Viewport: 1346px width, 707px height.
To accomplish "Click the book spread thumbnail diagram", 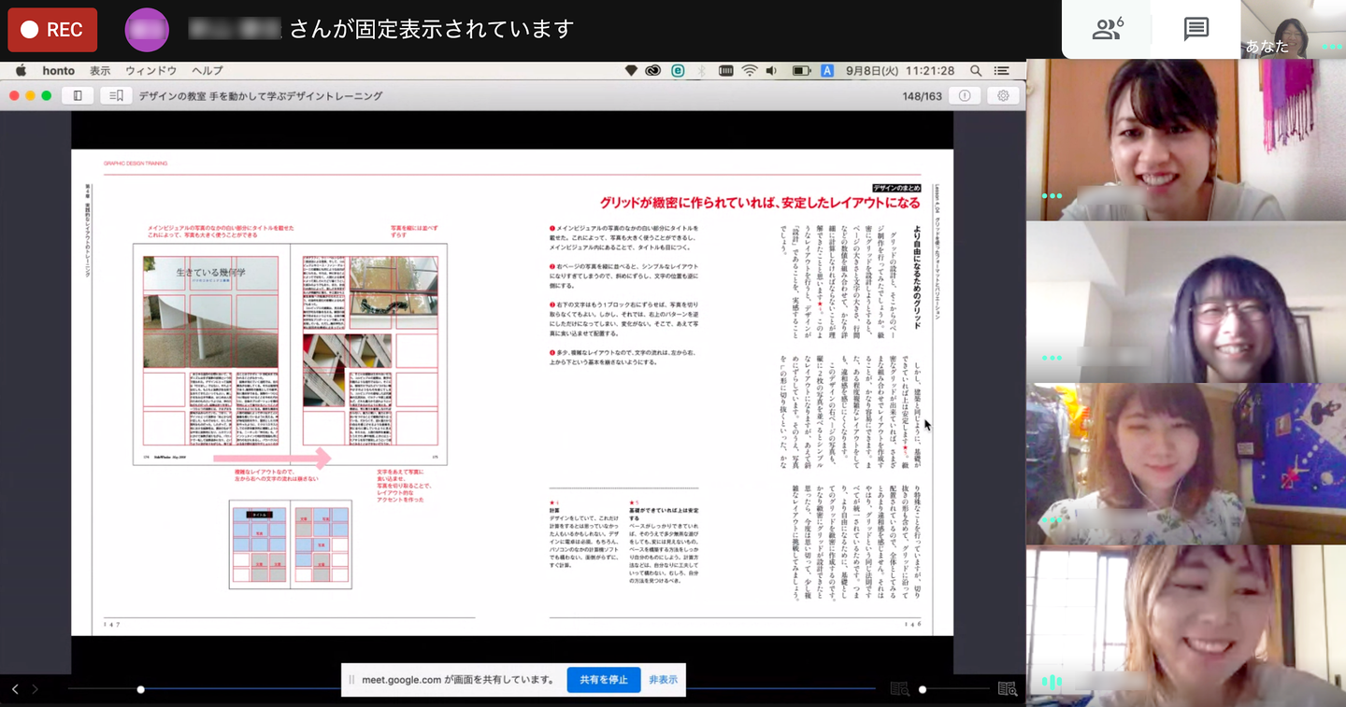I will click(x=290, y=544).
